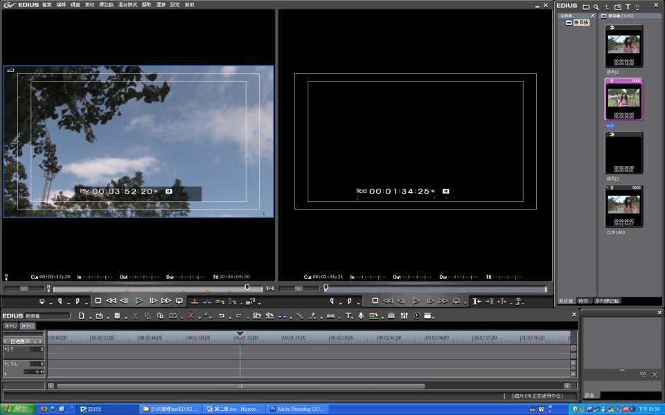
Task: Click the Cut scissors icon in timeline toolbar
Action: [x=134, y=316]
